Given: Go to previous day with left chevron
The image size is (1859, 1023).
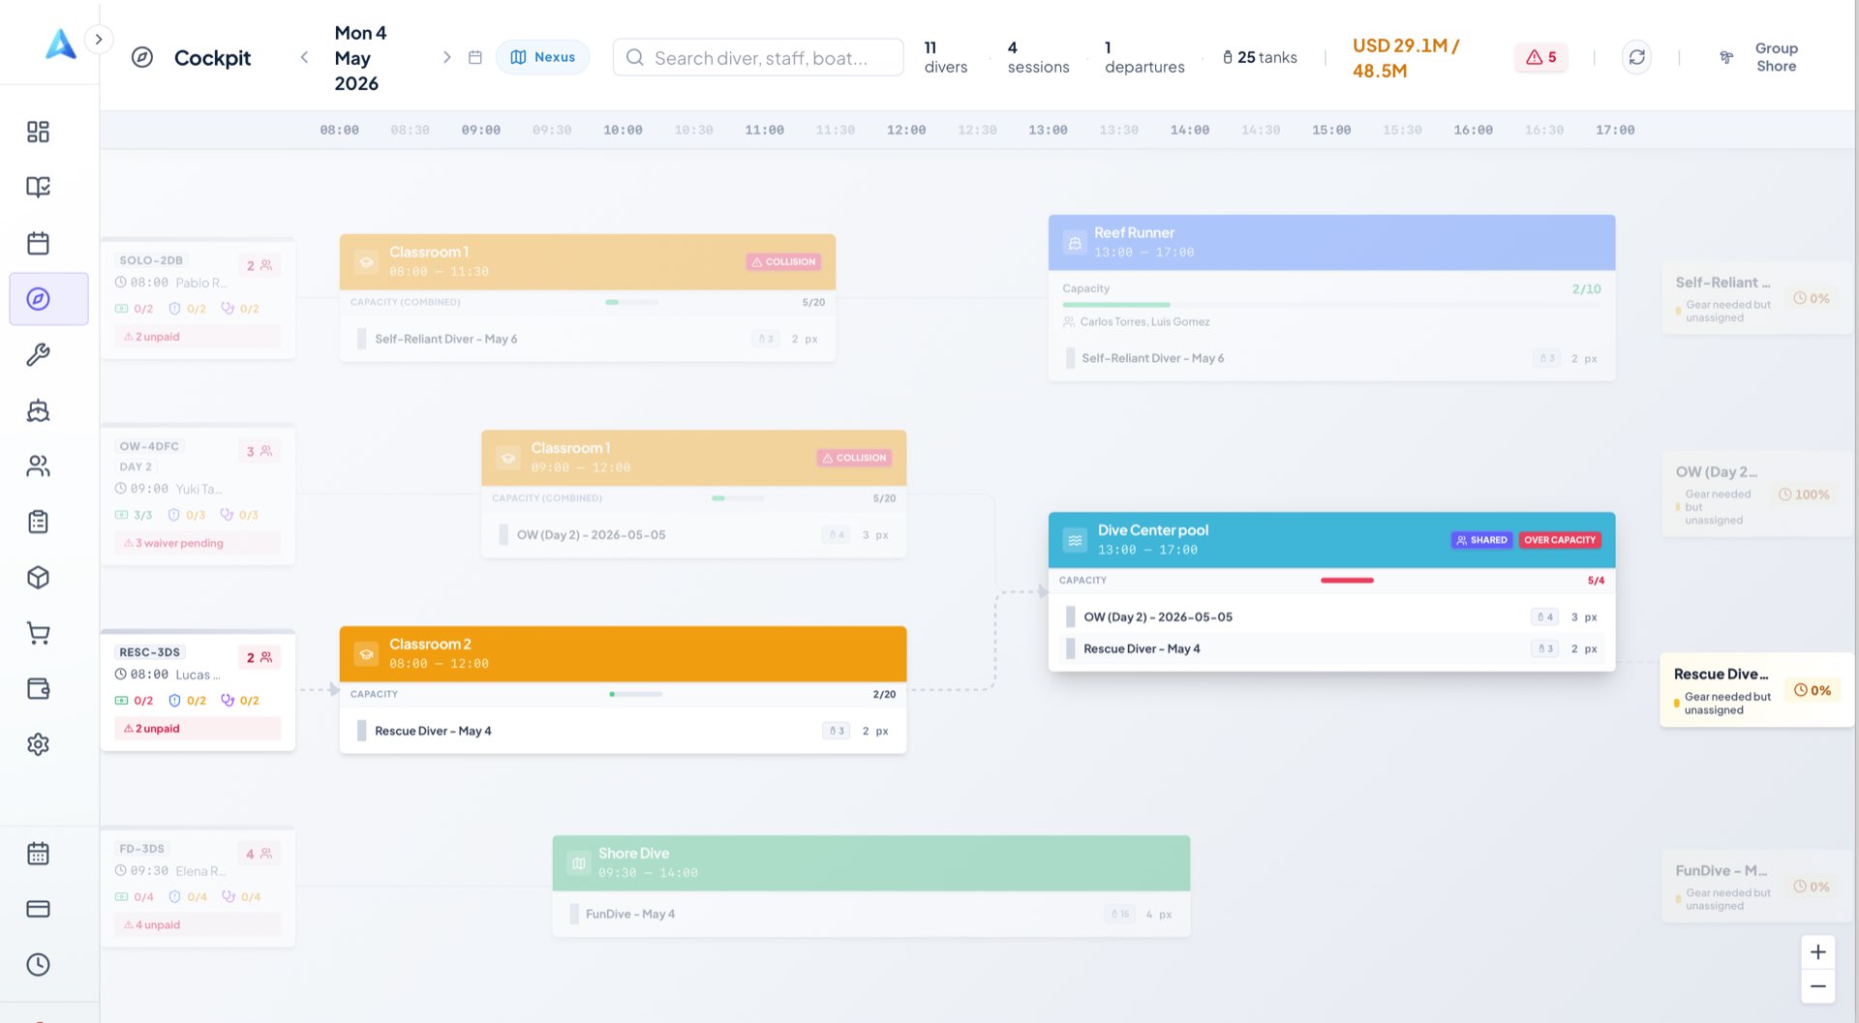Looking at the screenshot, I should point(304,57).
